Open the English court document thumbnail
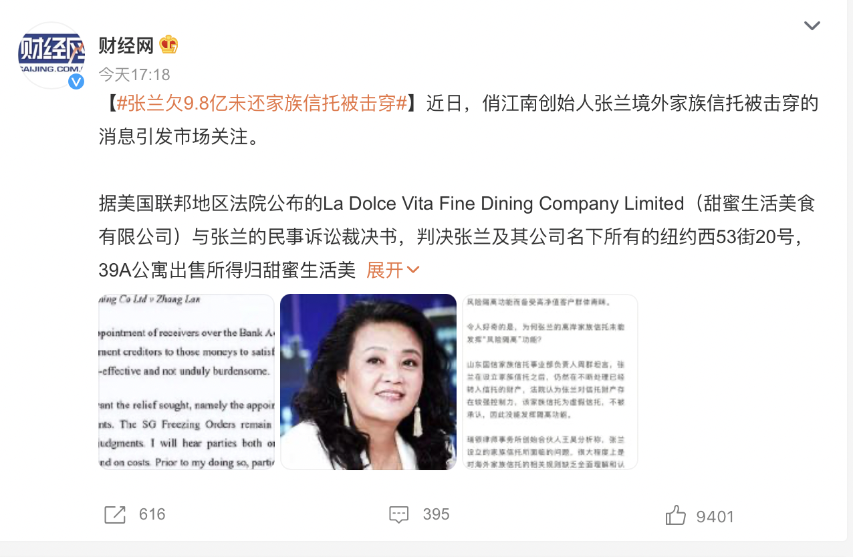Viewport: 853px width, 557px height. click(x=187, y=382)
